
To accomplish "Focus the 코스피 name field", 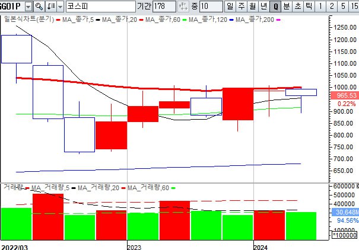I will coord(100,7).
